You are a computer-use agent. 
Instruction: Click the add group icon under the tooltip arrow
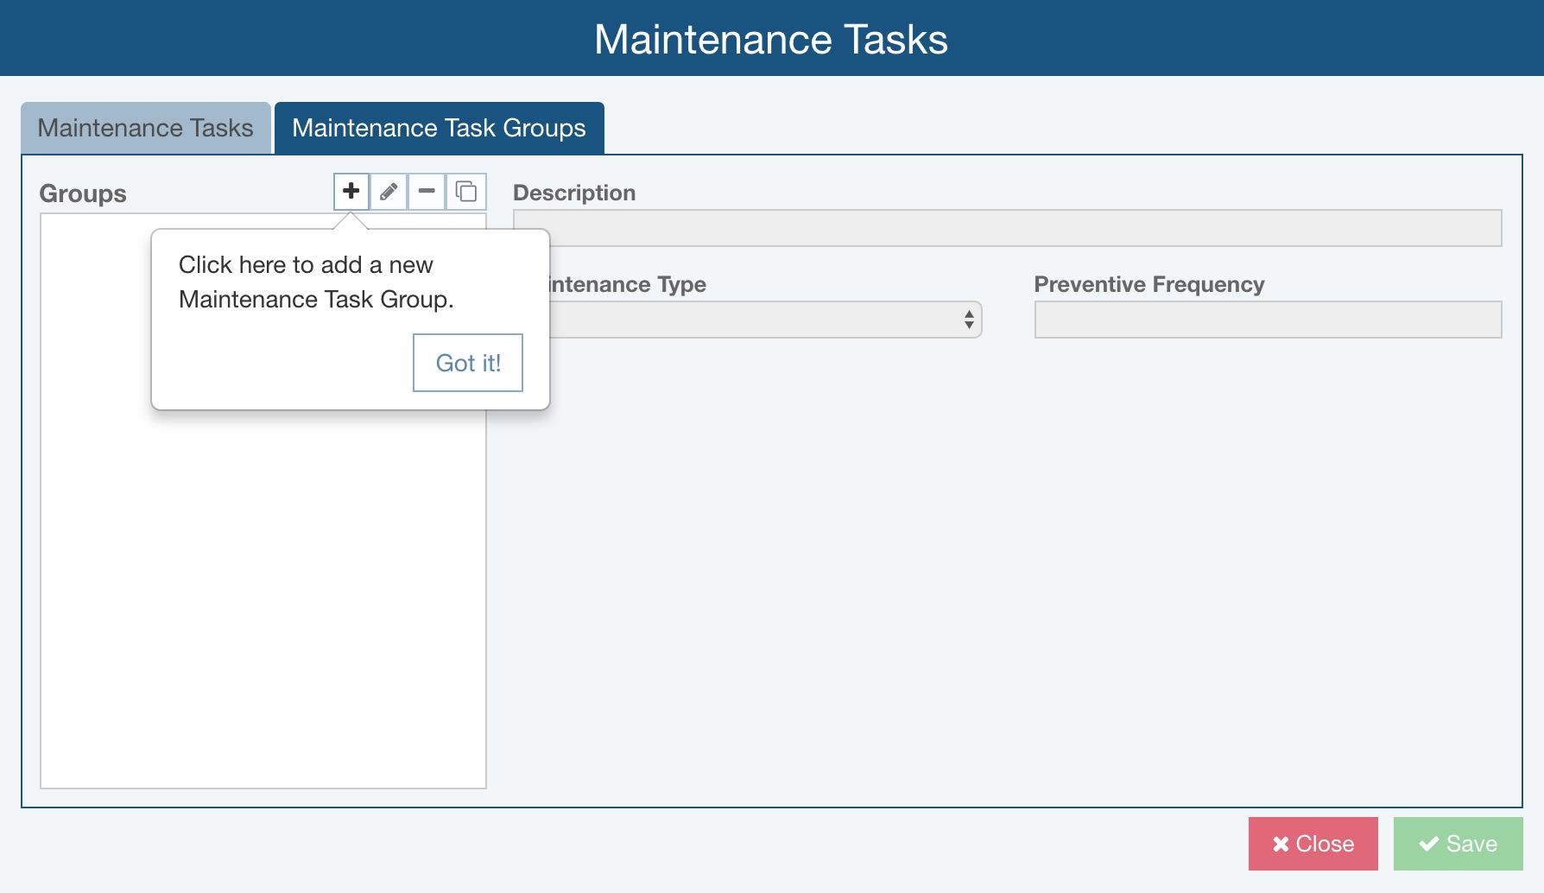[x=350, y=192]
